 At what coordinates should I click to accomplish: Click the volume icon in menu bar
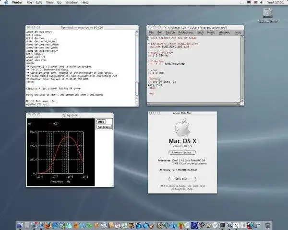[263, 3]
